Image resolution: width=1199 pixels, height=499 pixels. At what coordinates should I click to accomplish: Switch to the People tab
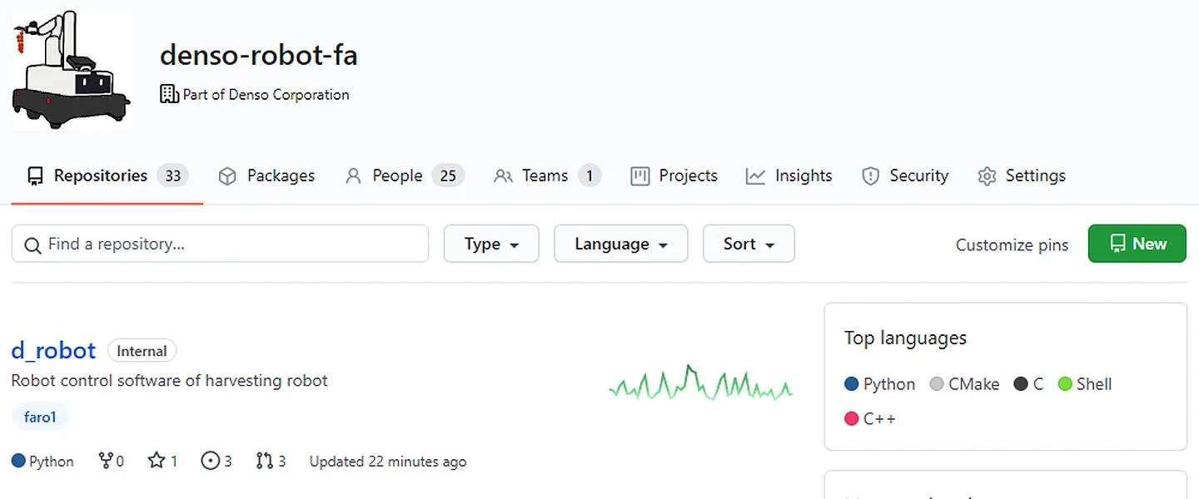405,175
